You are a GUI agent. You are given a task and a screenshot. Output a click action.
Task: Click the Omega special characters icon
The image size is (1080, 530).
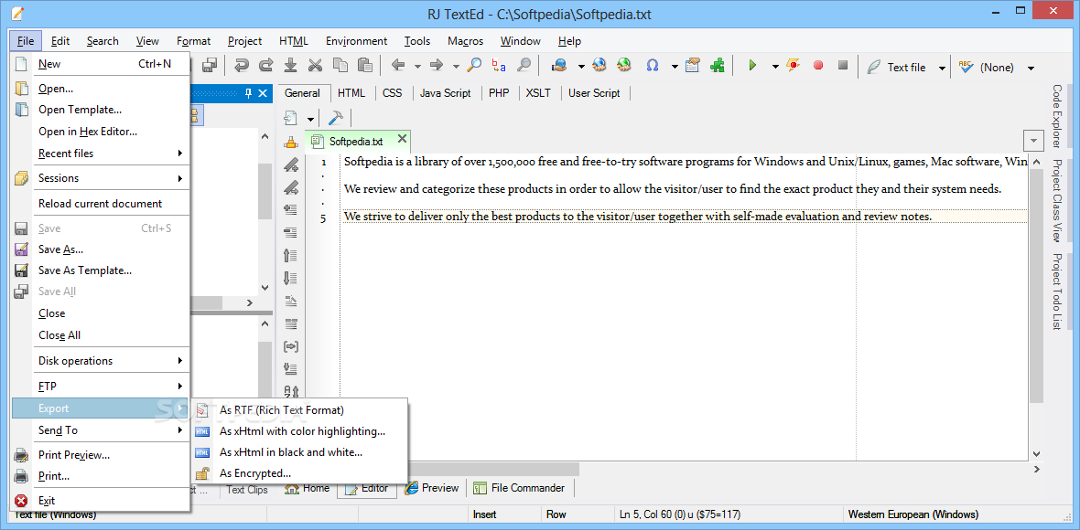[x=652, y=66]
